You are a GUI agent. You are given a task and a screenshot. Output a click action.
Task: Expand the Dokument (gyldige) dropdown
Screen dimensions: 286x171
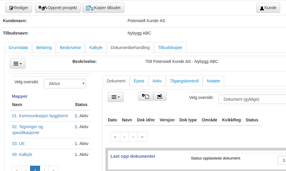click(252, 99)
